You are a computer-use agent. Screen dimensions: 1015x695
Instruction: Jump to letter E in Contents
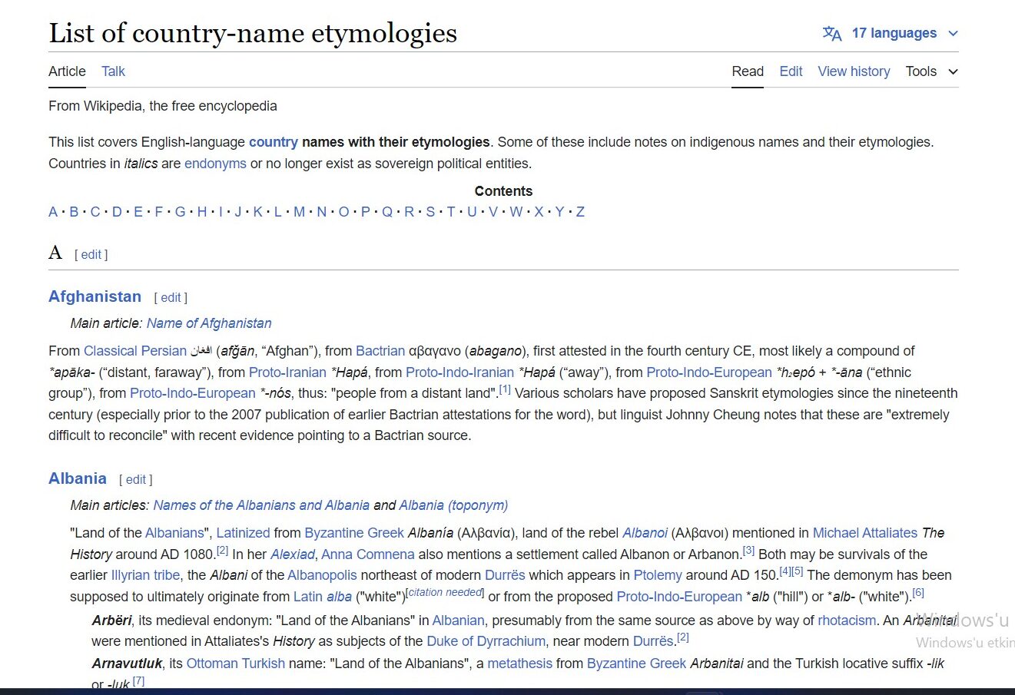pos(138,212)
